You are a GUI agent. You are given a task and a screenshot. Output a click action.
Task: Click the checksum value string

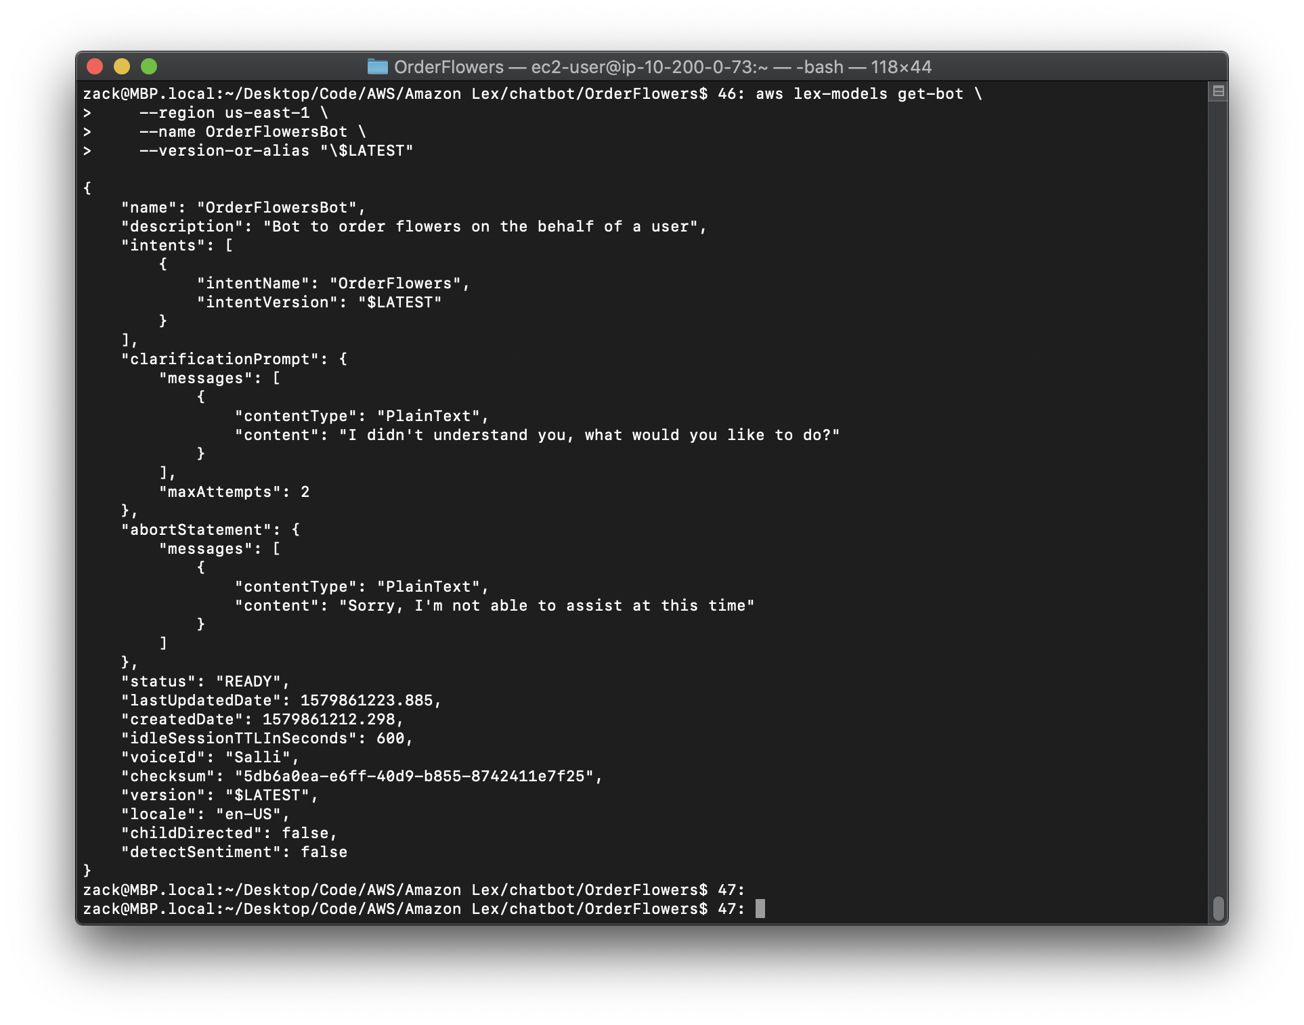pos(414,777)
